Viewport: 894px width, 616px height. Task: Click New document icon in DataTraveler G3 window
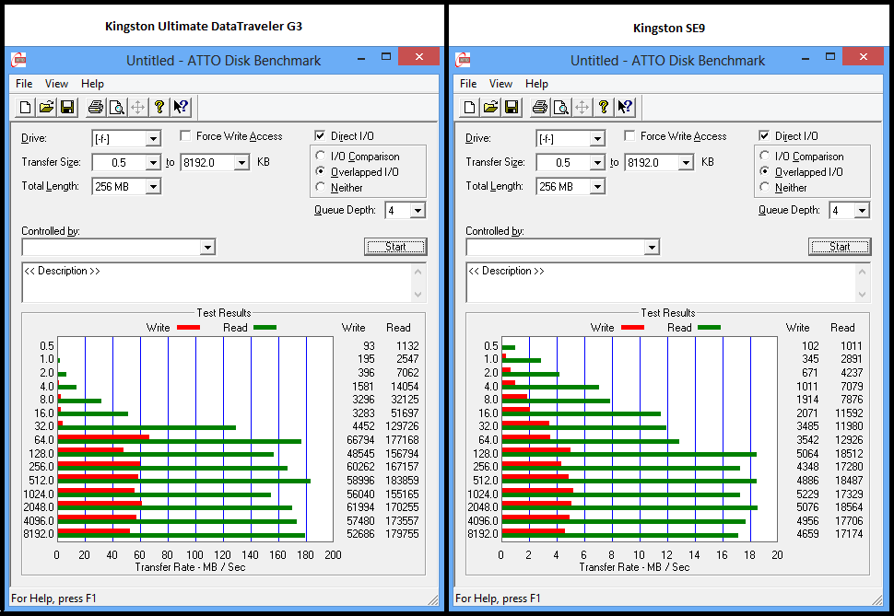tap(25, 107)
